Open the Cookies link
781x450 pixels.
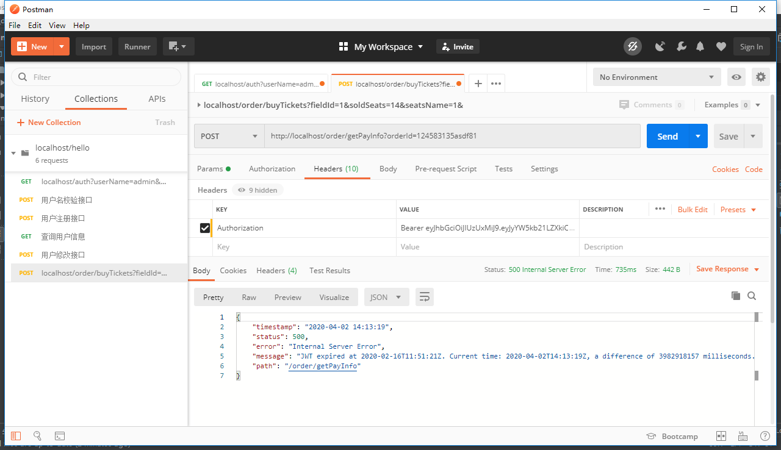(725, 169)
